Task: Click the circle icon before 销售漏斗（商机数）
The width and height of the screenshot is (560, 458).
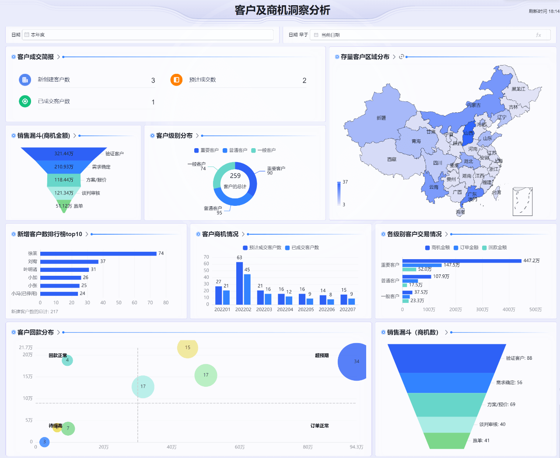Action: pyautogui.click(x=383, y=333)
